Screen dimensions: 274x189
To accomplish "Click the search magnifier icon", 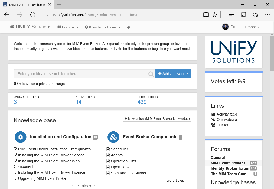I will point(151,74).
